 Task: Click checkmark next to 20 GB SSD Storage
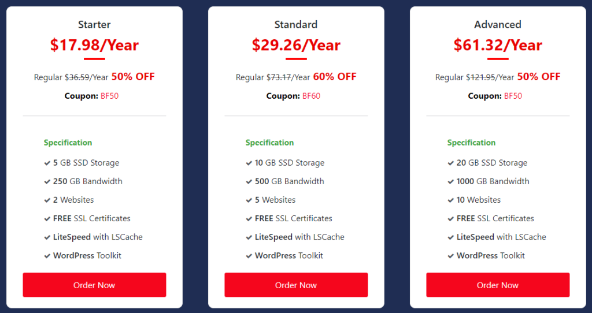tap(450, 163)
